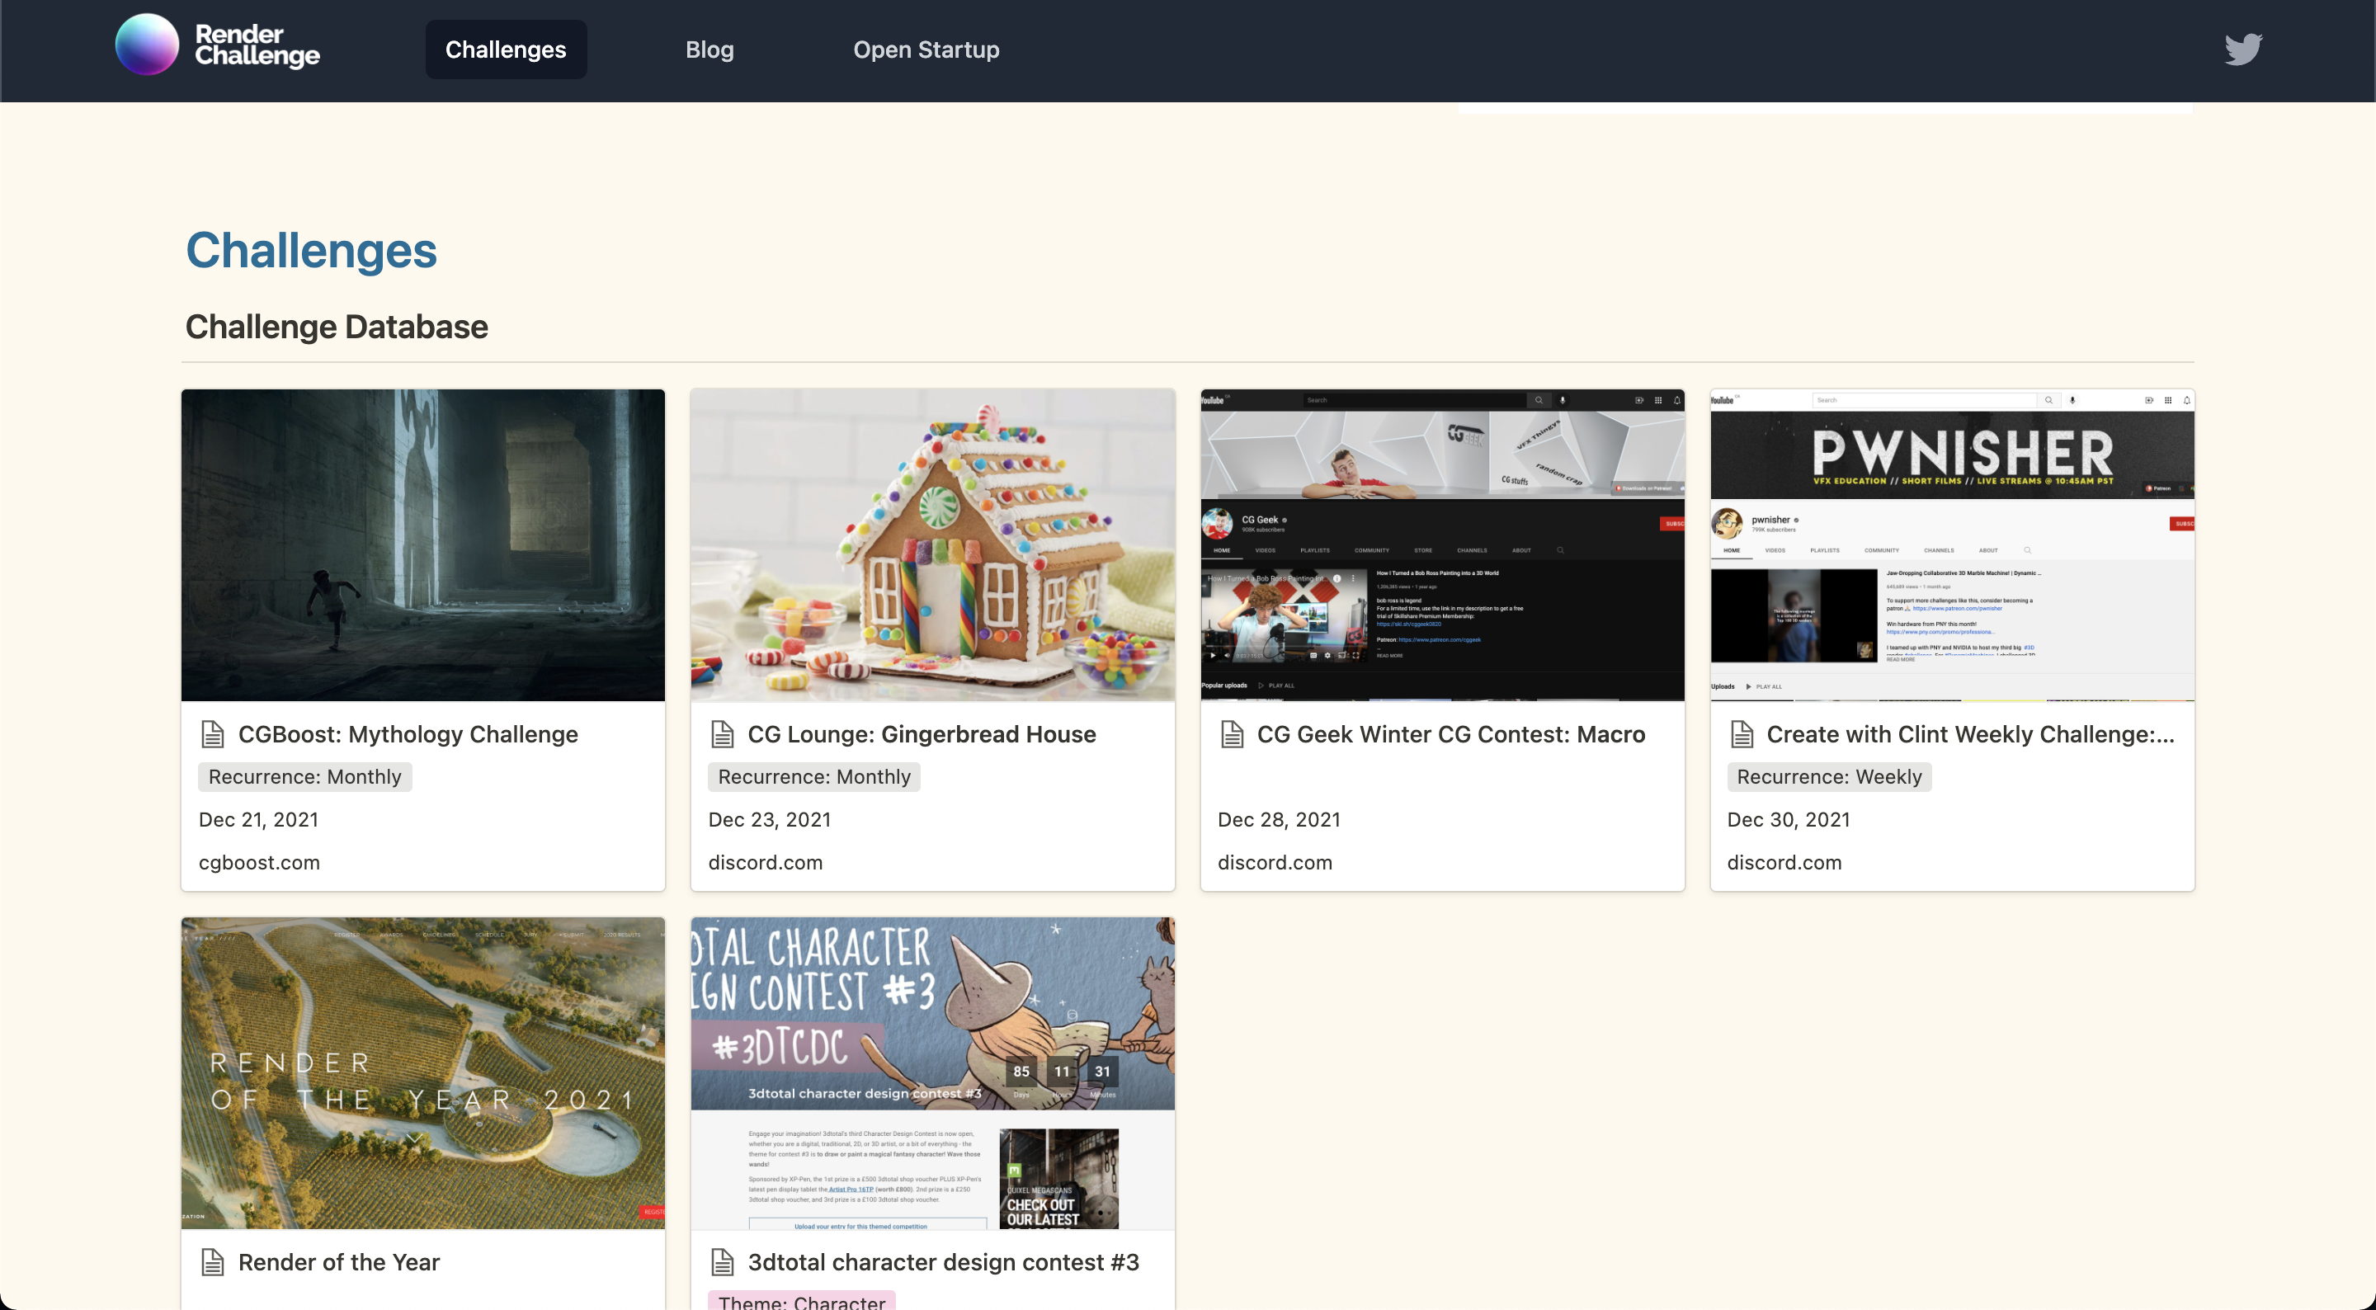Open the Twitter bird icon
Image resolution: width=2376 pixels, height=1310 pixels.
pos(2243,49)
